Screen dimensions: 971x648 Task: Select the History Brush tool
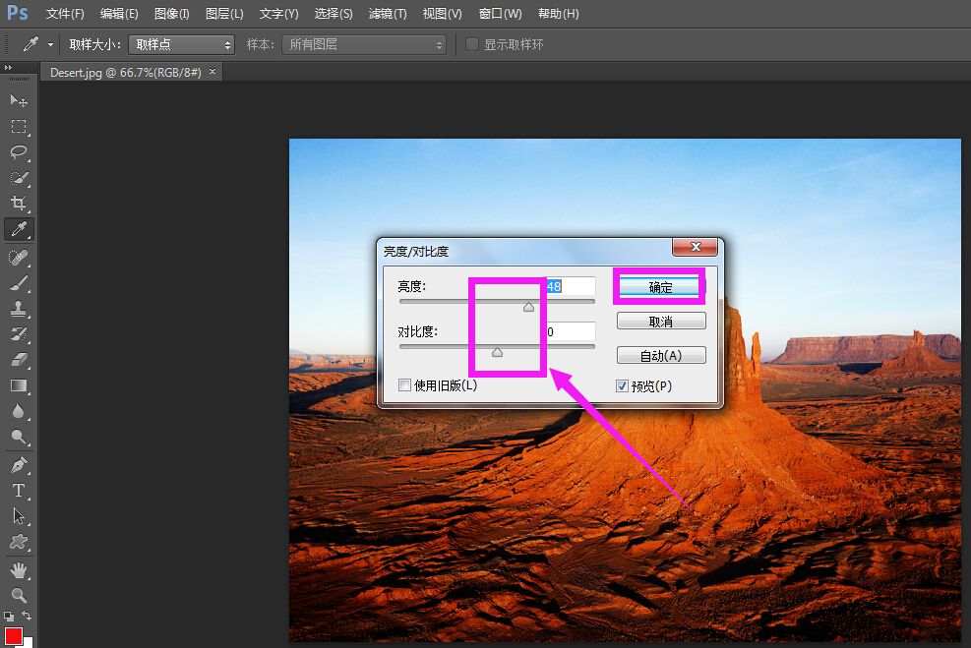click(19, 334)
